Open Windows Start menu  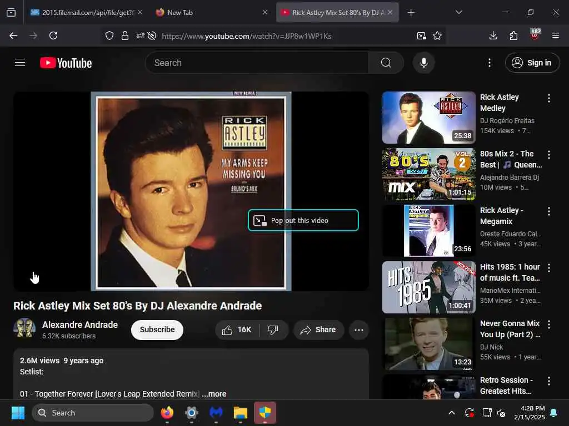(18, 413)
